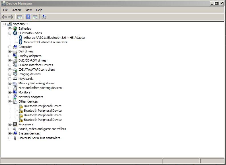Collapse the yordanp-PC root node

tap(5, 24)
